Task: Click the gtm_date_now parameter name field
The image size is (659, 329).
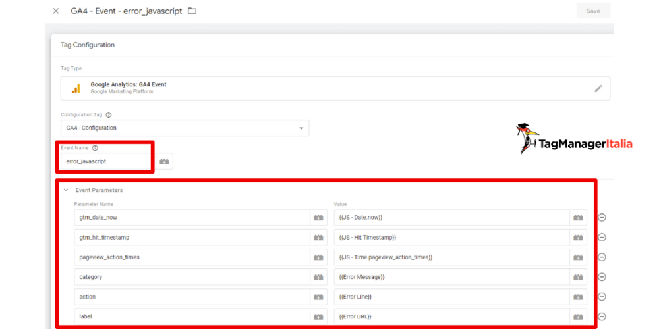Action: [192, 217]
